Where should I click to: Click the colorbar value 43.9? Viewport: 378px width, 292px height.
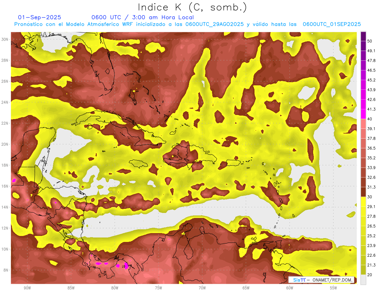(x=371, y=90)
